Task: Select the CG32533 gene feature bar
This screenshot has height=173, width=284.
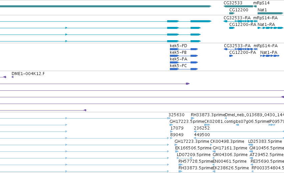Action: (x=238, y=6)
